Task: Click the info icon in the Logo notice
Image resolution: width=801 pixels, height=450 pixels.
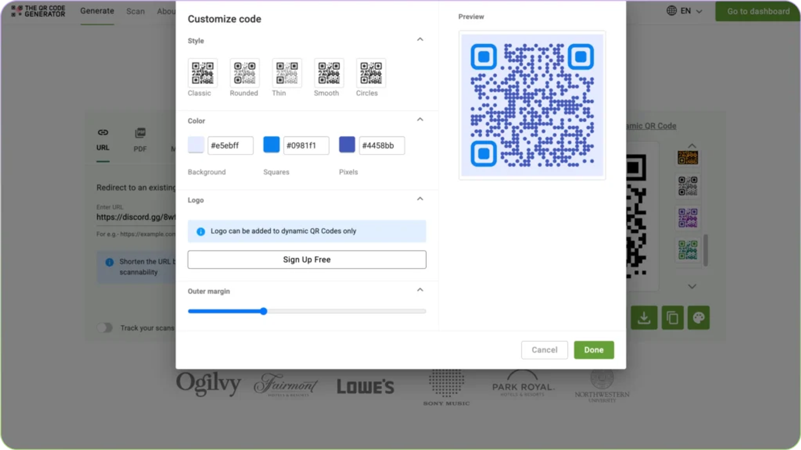Action: click(201, 232)
